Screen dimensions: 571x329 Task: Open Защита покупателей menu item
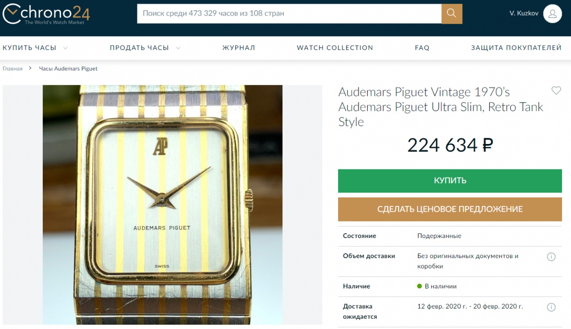(516, 48)
